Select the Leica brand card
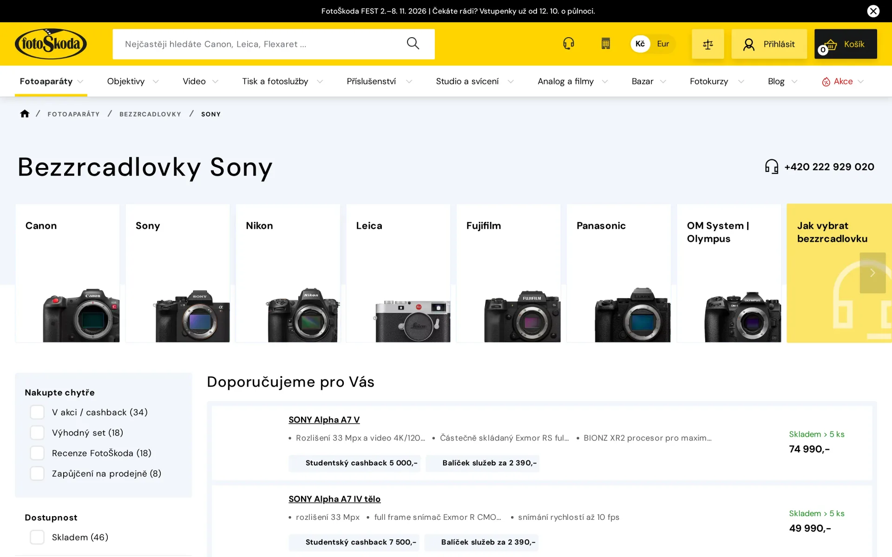Image resolution: width=892 pixels, height=557 pixels. tap(398, 273)
